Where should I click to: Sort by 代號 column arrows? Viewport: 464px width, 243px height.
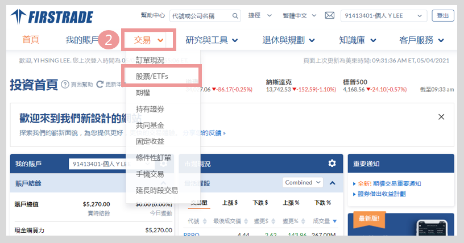(x=205, y=221)
